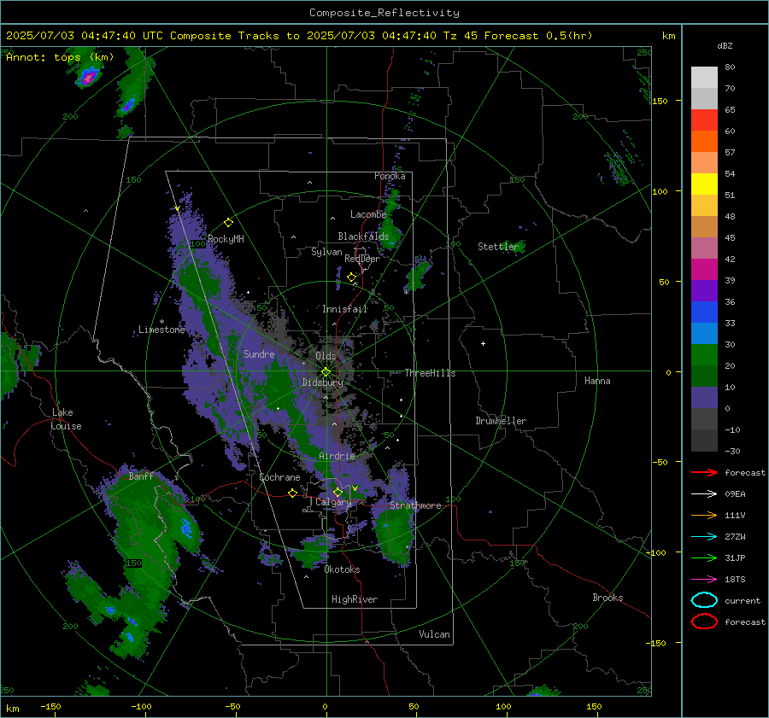The height and width of the screenshot is (718, 769).
Task: Select the red 65-60 dBZ color swatch
Action: tap(704, 120)
